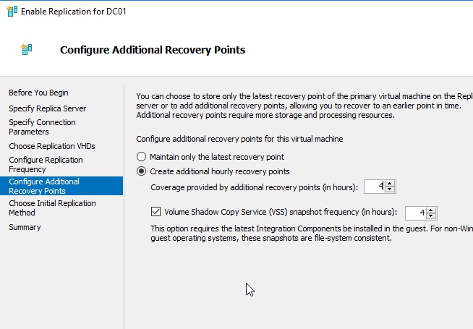Jump to the Choose Replication VHDs step

click(x=52, y=146)
